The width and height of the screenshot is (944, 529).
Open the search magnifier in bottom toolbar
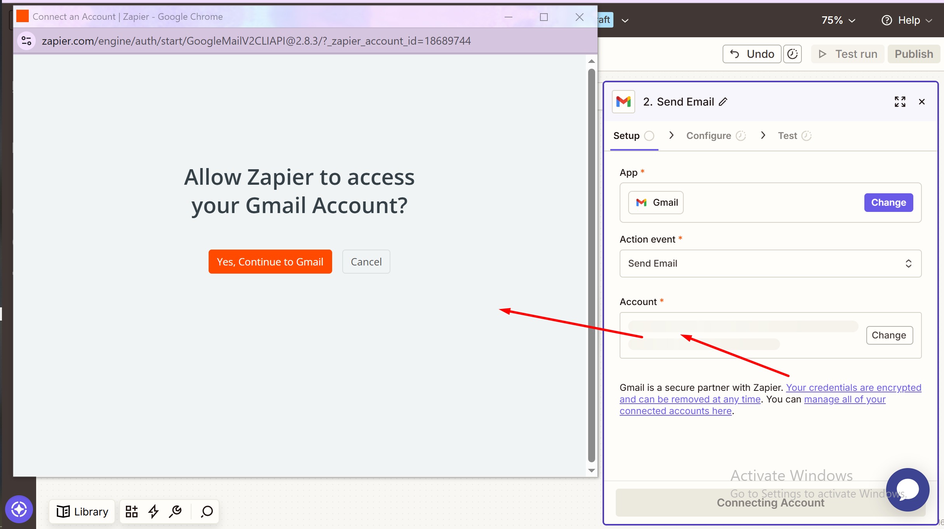[x=207, y=512]
